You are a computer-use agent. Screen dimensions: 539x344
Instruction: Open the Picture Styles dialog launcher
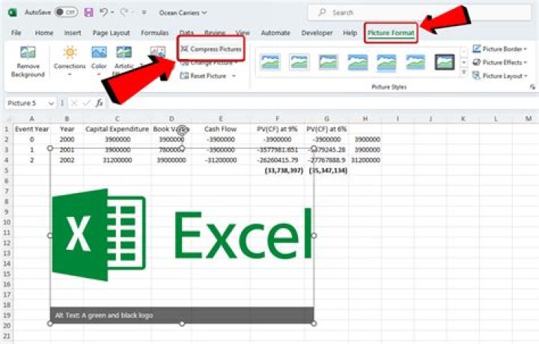[532, 87]
